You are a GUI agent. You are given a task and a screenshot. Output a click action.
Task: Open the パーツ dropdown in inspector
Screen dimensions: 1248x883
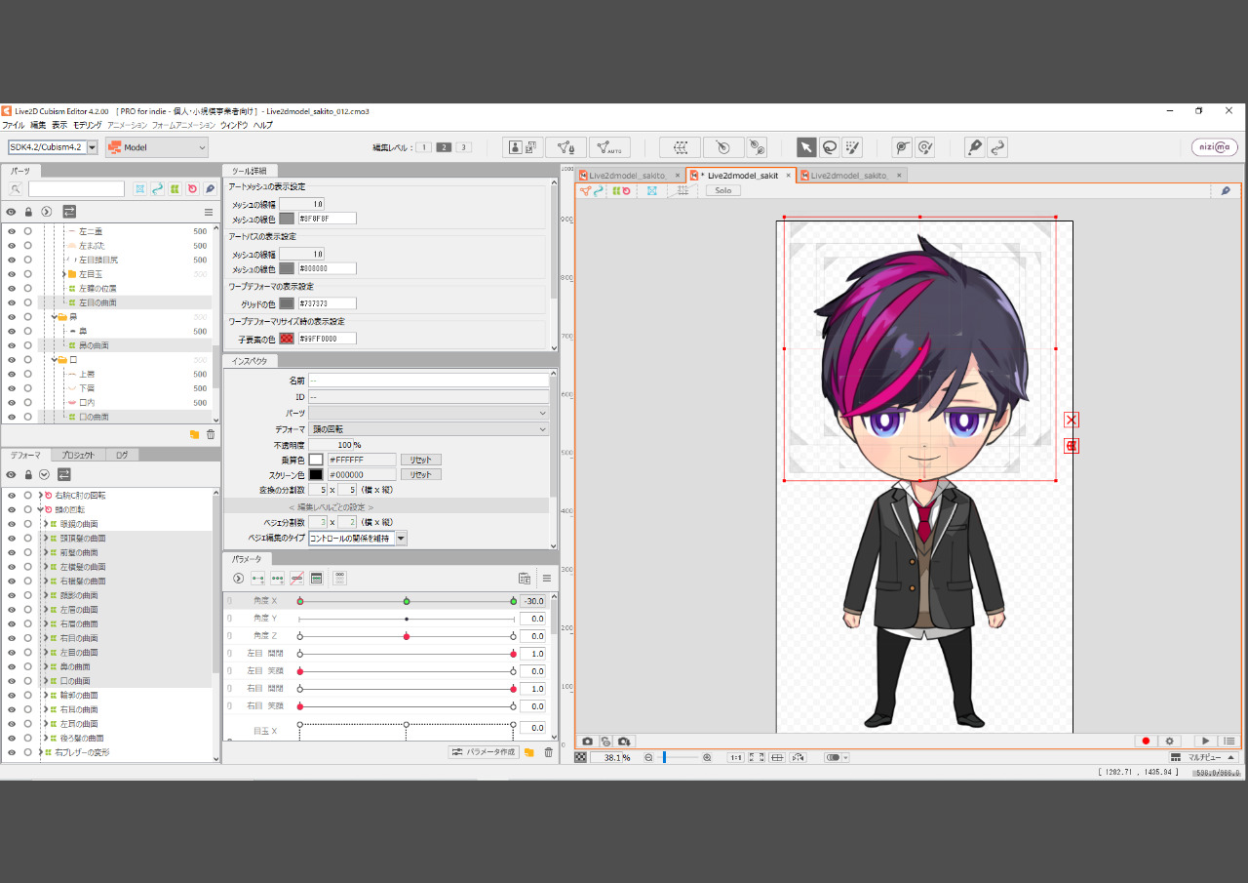429,413
